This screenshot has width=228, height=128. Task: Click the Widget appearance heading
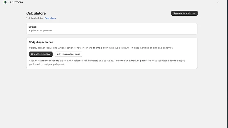click(x=41, y=42)
